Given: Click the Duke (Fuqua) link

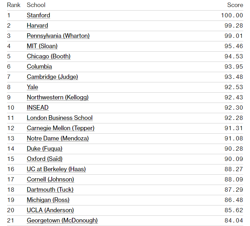Looking at the screenshot, I should tap(44, 149).
